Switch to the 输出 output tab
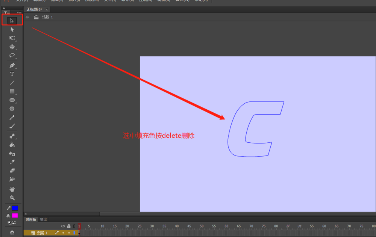 (43, 219)
